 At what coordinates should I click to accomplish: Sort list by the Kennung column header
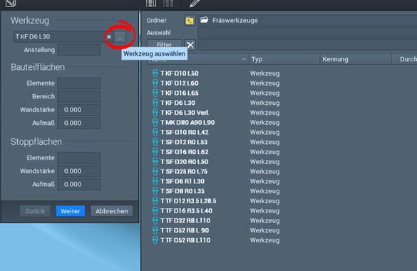tap(355, 59)
